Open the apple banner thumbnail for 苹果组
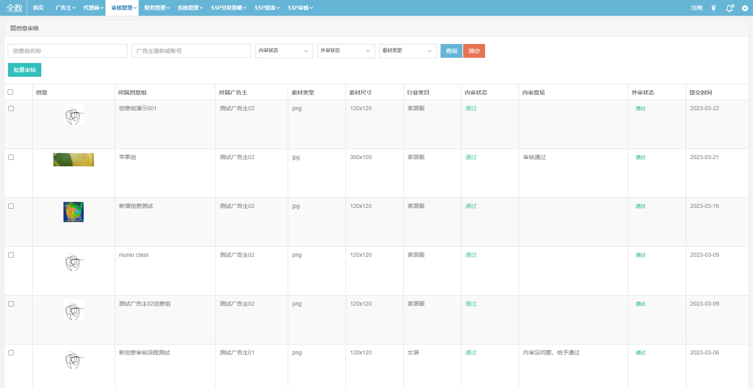Screen dimensions: 753x388 click(x=74, y=160)
